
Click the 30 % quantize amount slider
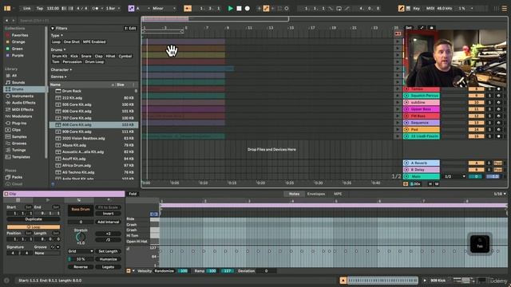pyautogui.click(x=81, y=259)
